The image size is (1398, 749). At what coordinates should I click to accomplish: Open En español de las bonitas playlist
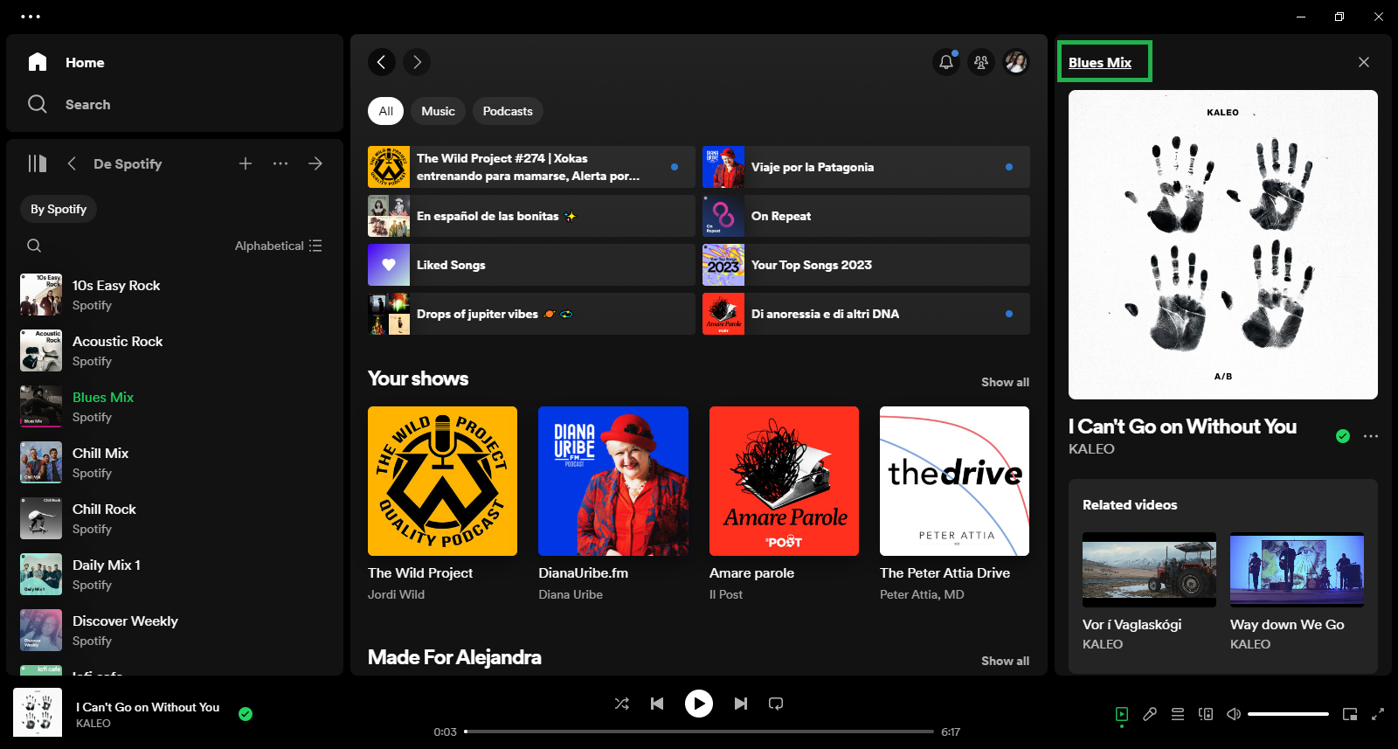[x=531, y=216]
